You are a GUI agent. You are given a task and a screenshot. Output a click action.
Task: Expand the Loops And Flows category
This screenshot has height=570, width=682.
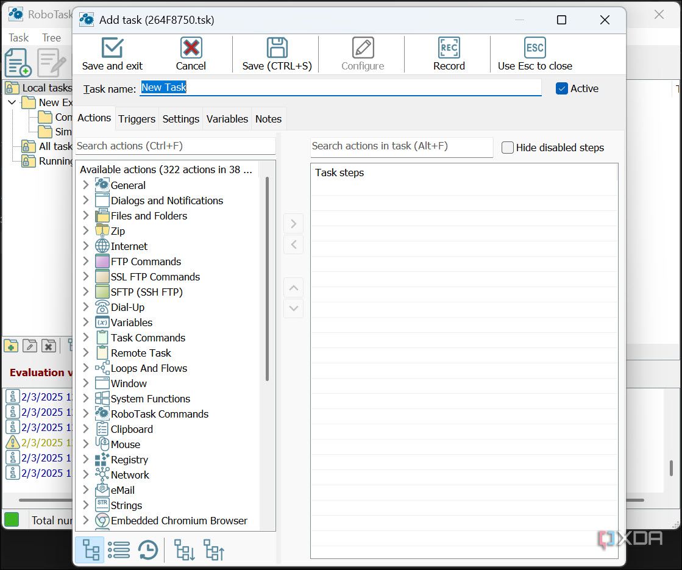coord(86,368)
